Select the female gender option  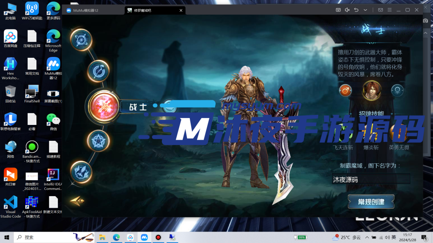[x=397, y=90]
